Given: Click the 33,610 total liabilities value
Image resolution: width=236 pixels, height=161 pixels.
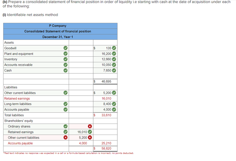Looking at the screenshot, I should [x=106, y=115].
